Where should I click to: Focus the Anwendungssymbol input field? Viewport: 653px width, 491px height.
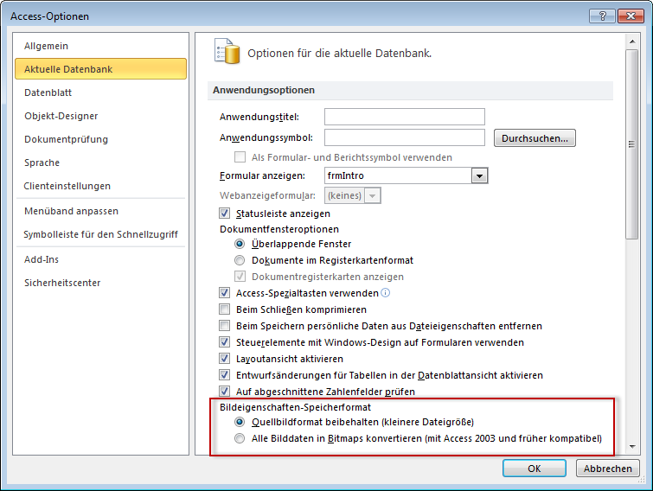click(x=404, y=137)
